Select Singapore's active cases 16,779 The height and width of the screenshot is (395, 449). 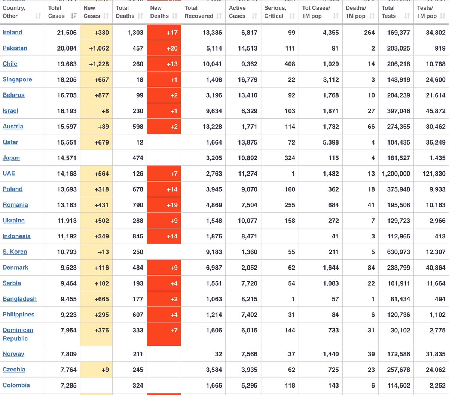pyautogui.click(x=248, y=80)
